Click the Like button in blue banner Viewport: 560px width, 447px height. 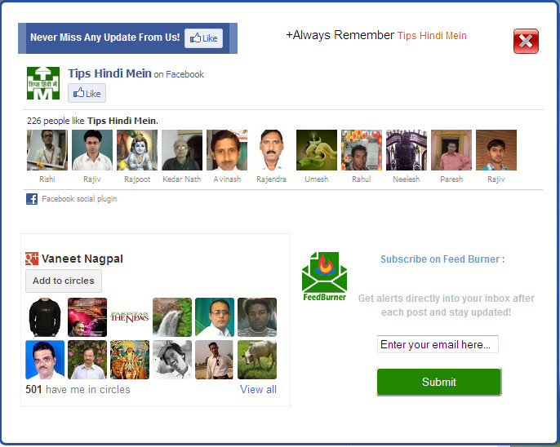pos(203,38)
